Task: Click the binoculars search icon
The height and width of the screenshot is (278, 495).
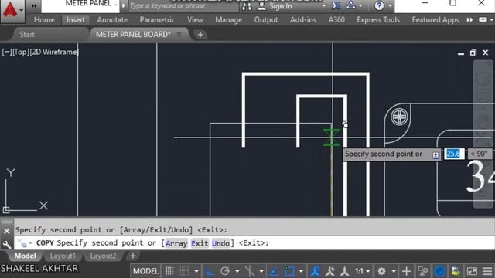Action: [247, 6]
